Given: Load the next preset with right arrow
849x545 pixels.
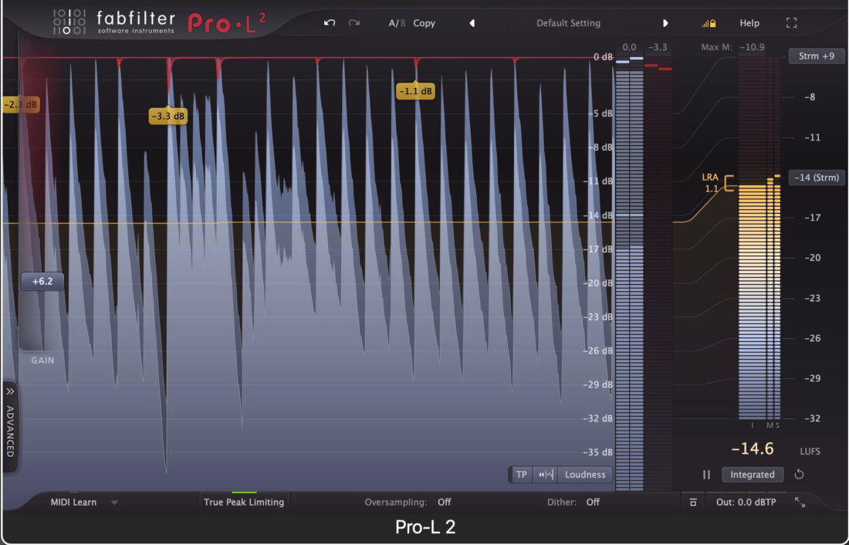Looking at the screenshot, I should coord(665,23).
